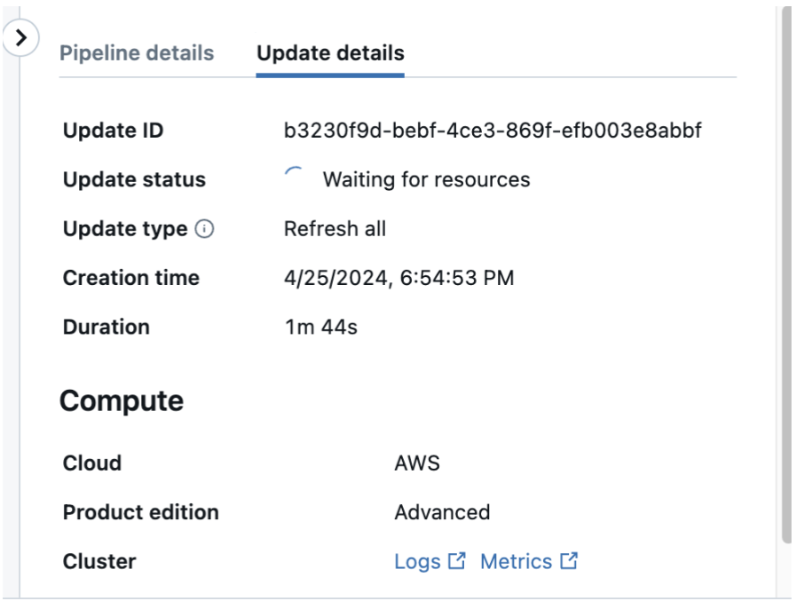Open the cluster Logs link
The image size is (797, 609).
coord(417,562)
